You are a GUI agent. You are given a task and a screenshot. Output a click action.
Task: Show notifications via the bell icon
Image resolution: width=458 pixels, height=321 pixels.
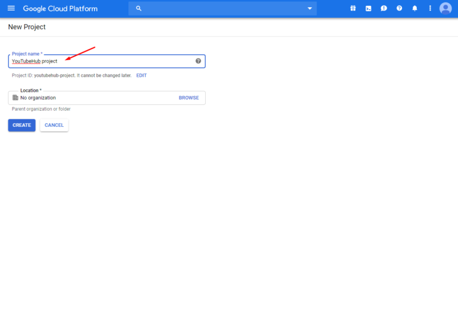(x=415, y=8)
